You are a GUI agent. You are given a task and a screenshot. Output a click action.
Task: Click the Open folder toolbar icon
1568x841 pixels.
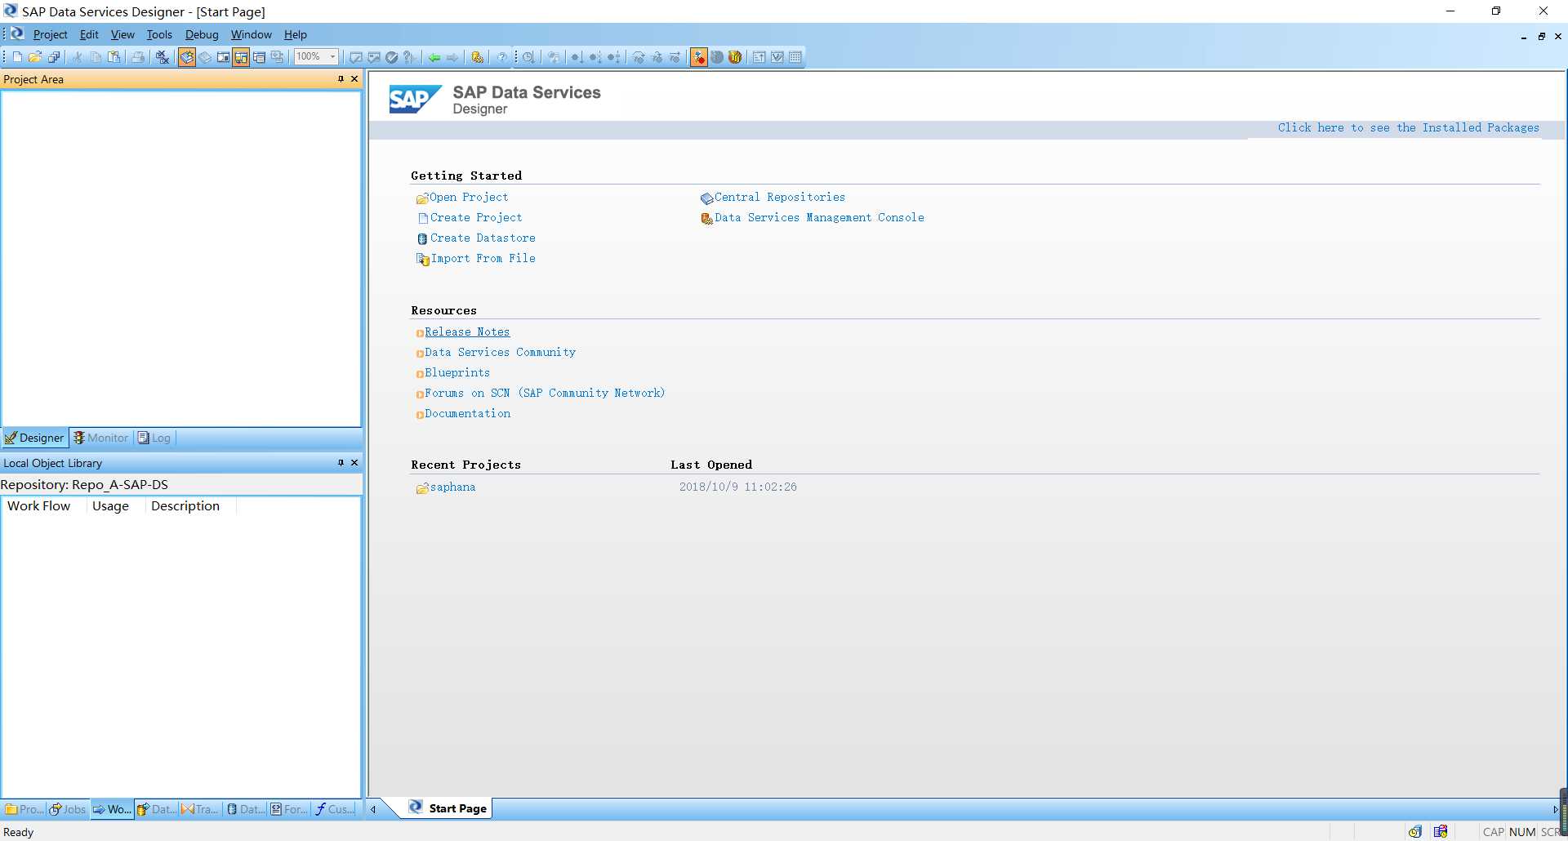35,57
